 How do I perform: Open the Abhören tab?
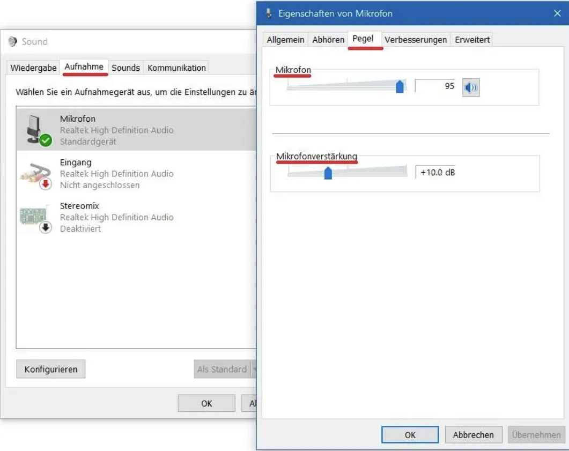[328, 40]
